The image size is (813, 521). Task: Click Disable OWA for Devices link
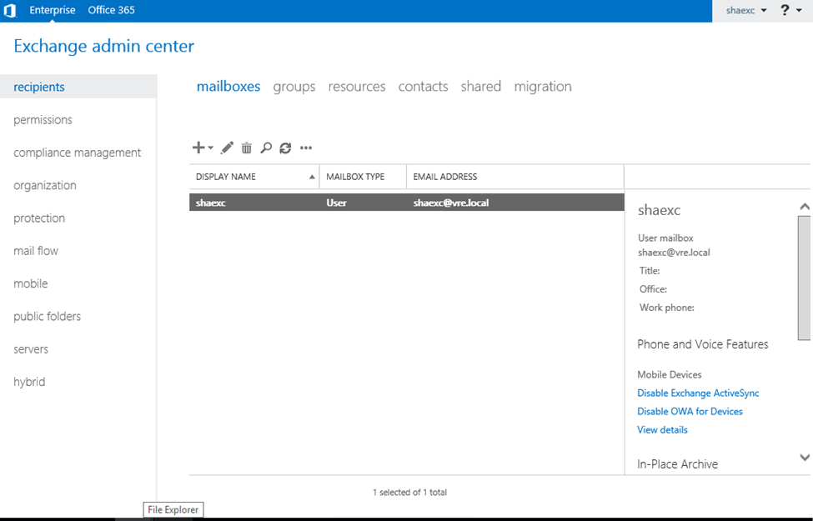click(x=690, y=411)
